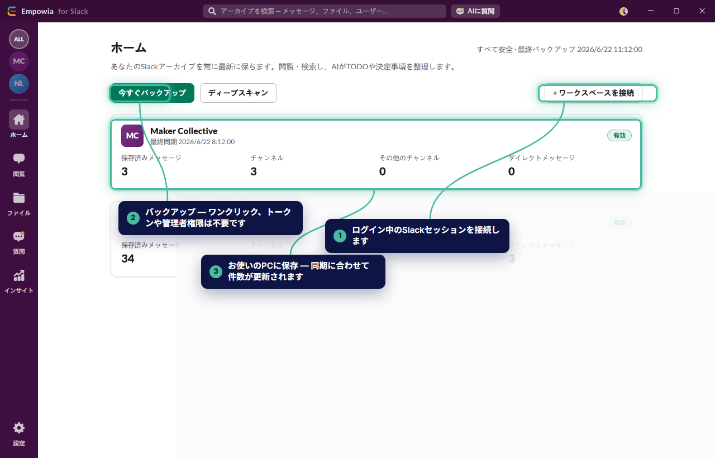This screenshot has height=458, width=715.
Task: Click the 今すぐバックアップ button
Action: pyautogui.click(x=152, y=93)
